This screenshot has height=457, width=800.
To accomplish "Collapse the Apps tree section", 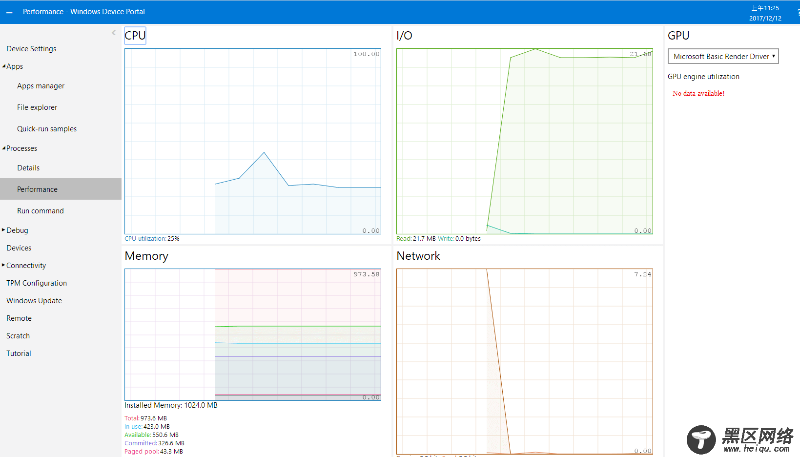I will pyautogui.click(x=4, y=66).
